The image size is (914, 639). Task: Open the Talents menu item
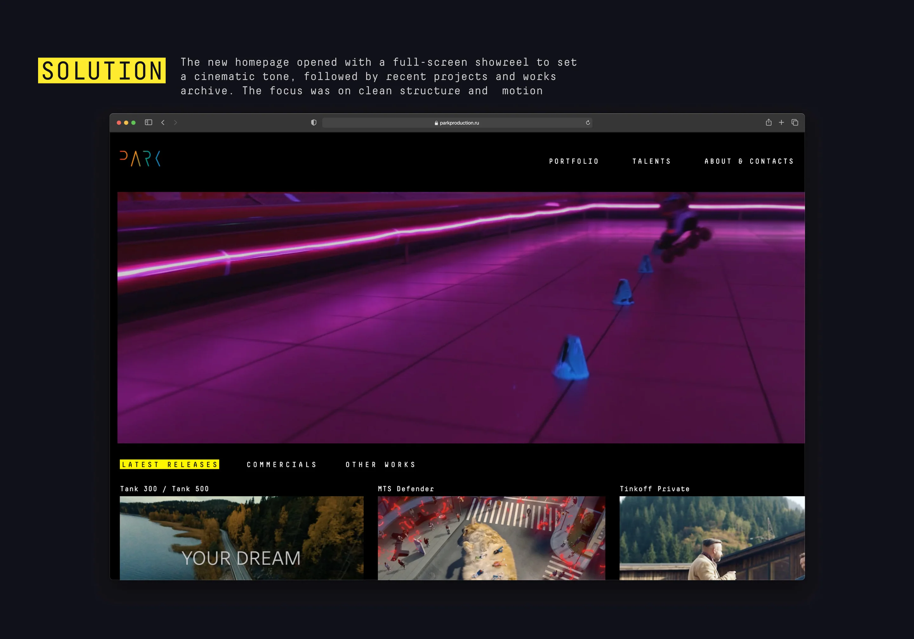click(x=652, y=161)
